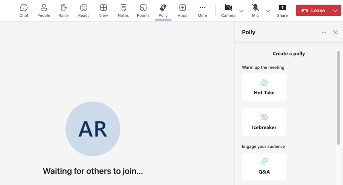The height and width of the screenshot is (185, 343).
Task: Click 'Waiting for others to join...' text
Action: pos(93,171)
